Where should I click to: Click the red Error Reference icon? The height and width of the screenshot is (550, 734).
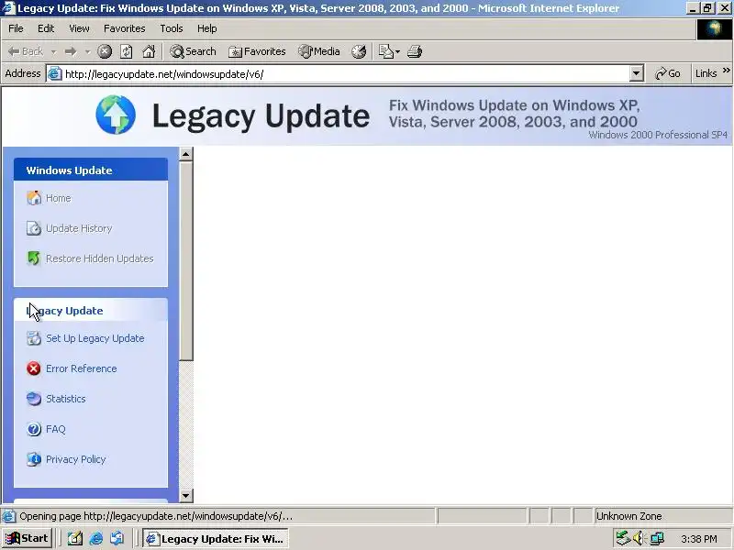click(x=34, y=368)
